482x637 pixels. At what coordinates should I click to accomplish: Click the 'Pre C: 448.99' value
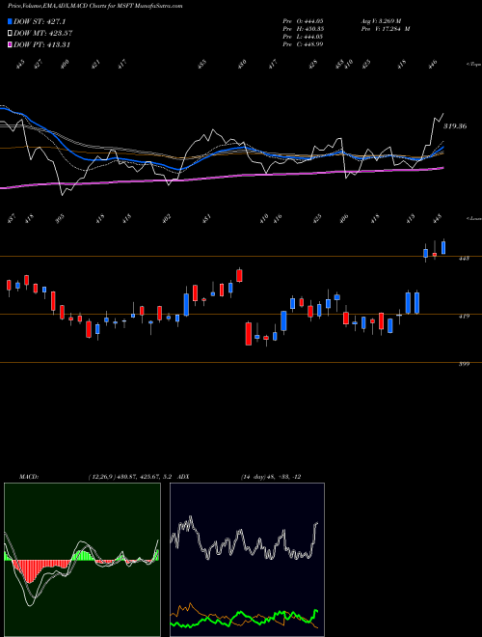303,44
